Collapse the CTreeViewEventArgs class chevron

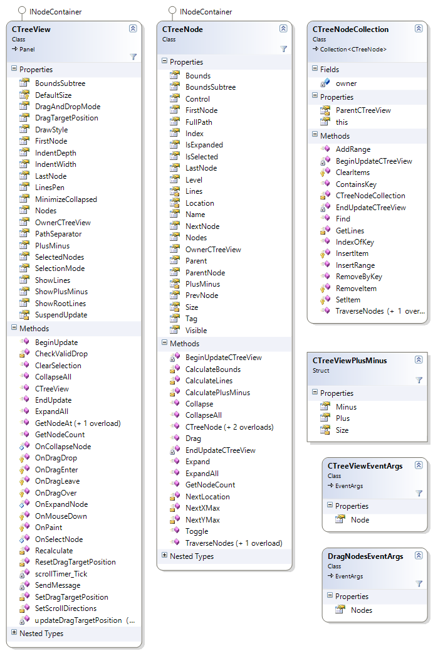tap(419, 465)
